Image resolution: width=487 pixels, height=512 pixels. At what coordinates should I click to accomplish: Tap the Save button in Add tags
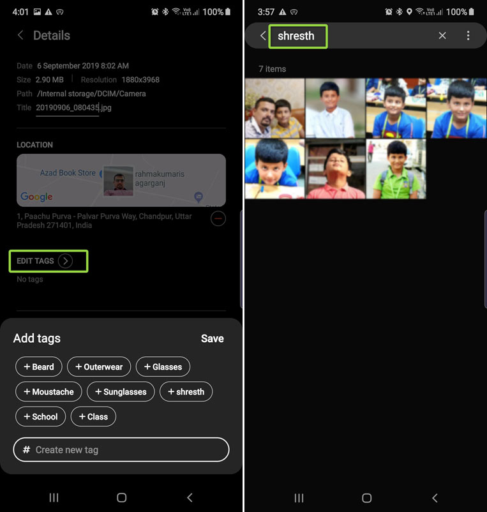click(212, 338)
